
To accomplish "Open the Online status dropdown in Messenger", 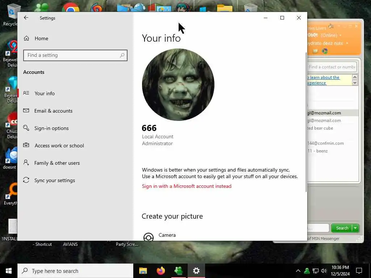I will point(340,35).
